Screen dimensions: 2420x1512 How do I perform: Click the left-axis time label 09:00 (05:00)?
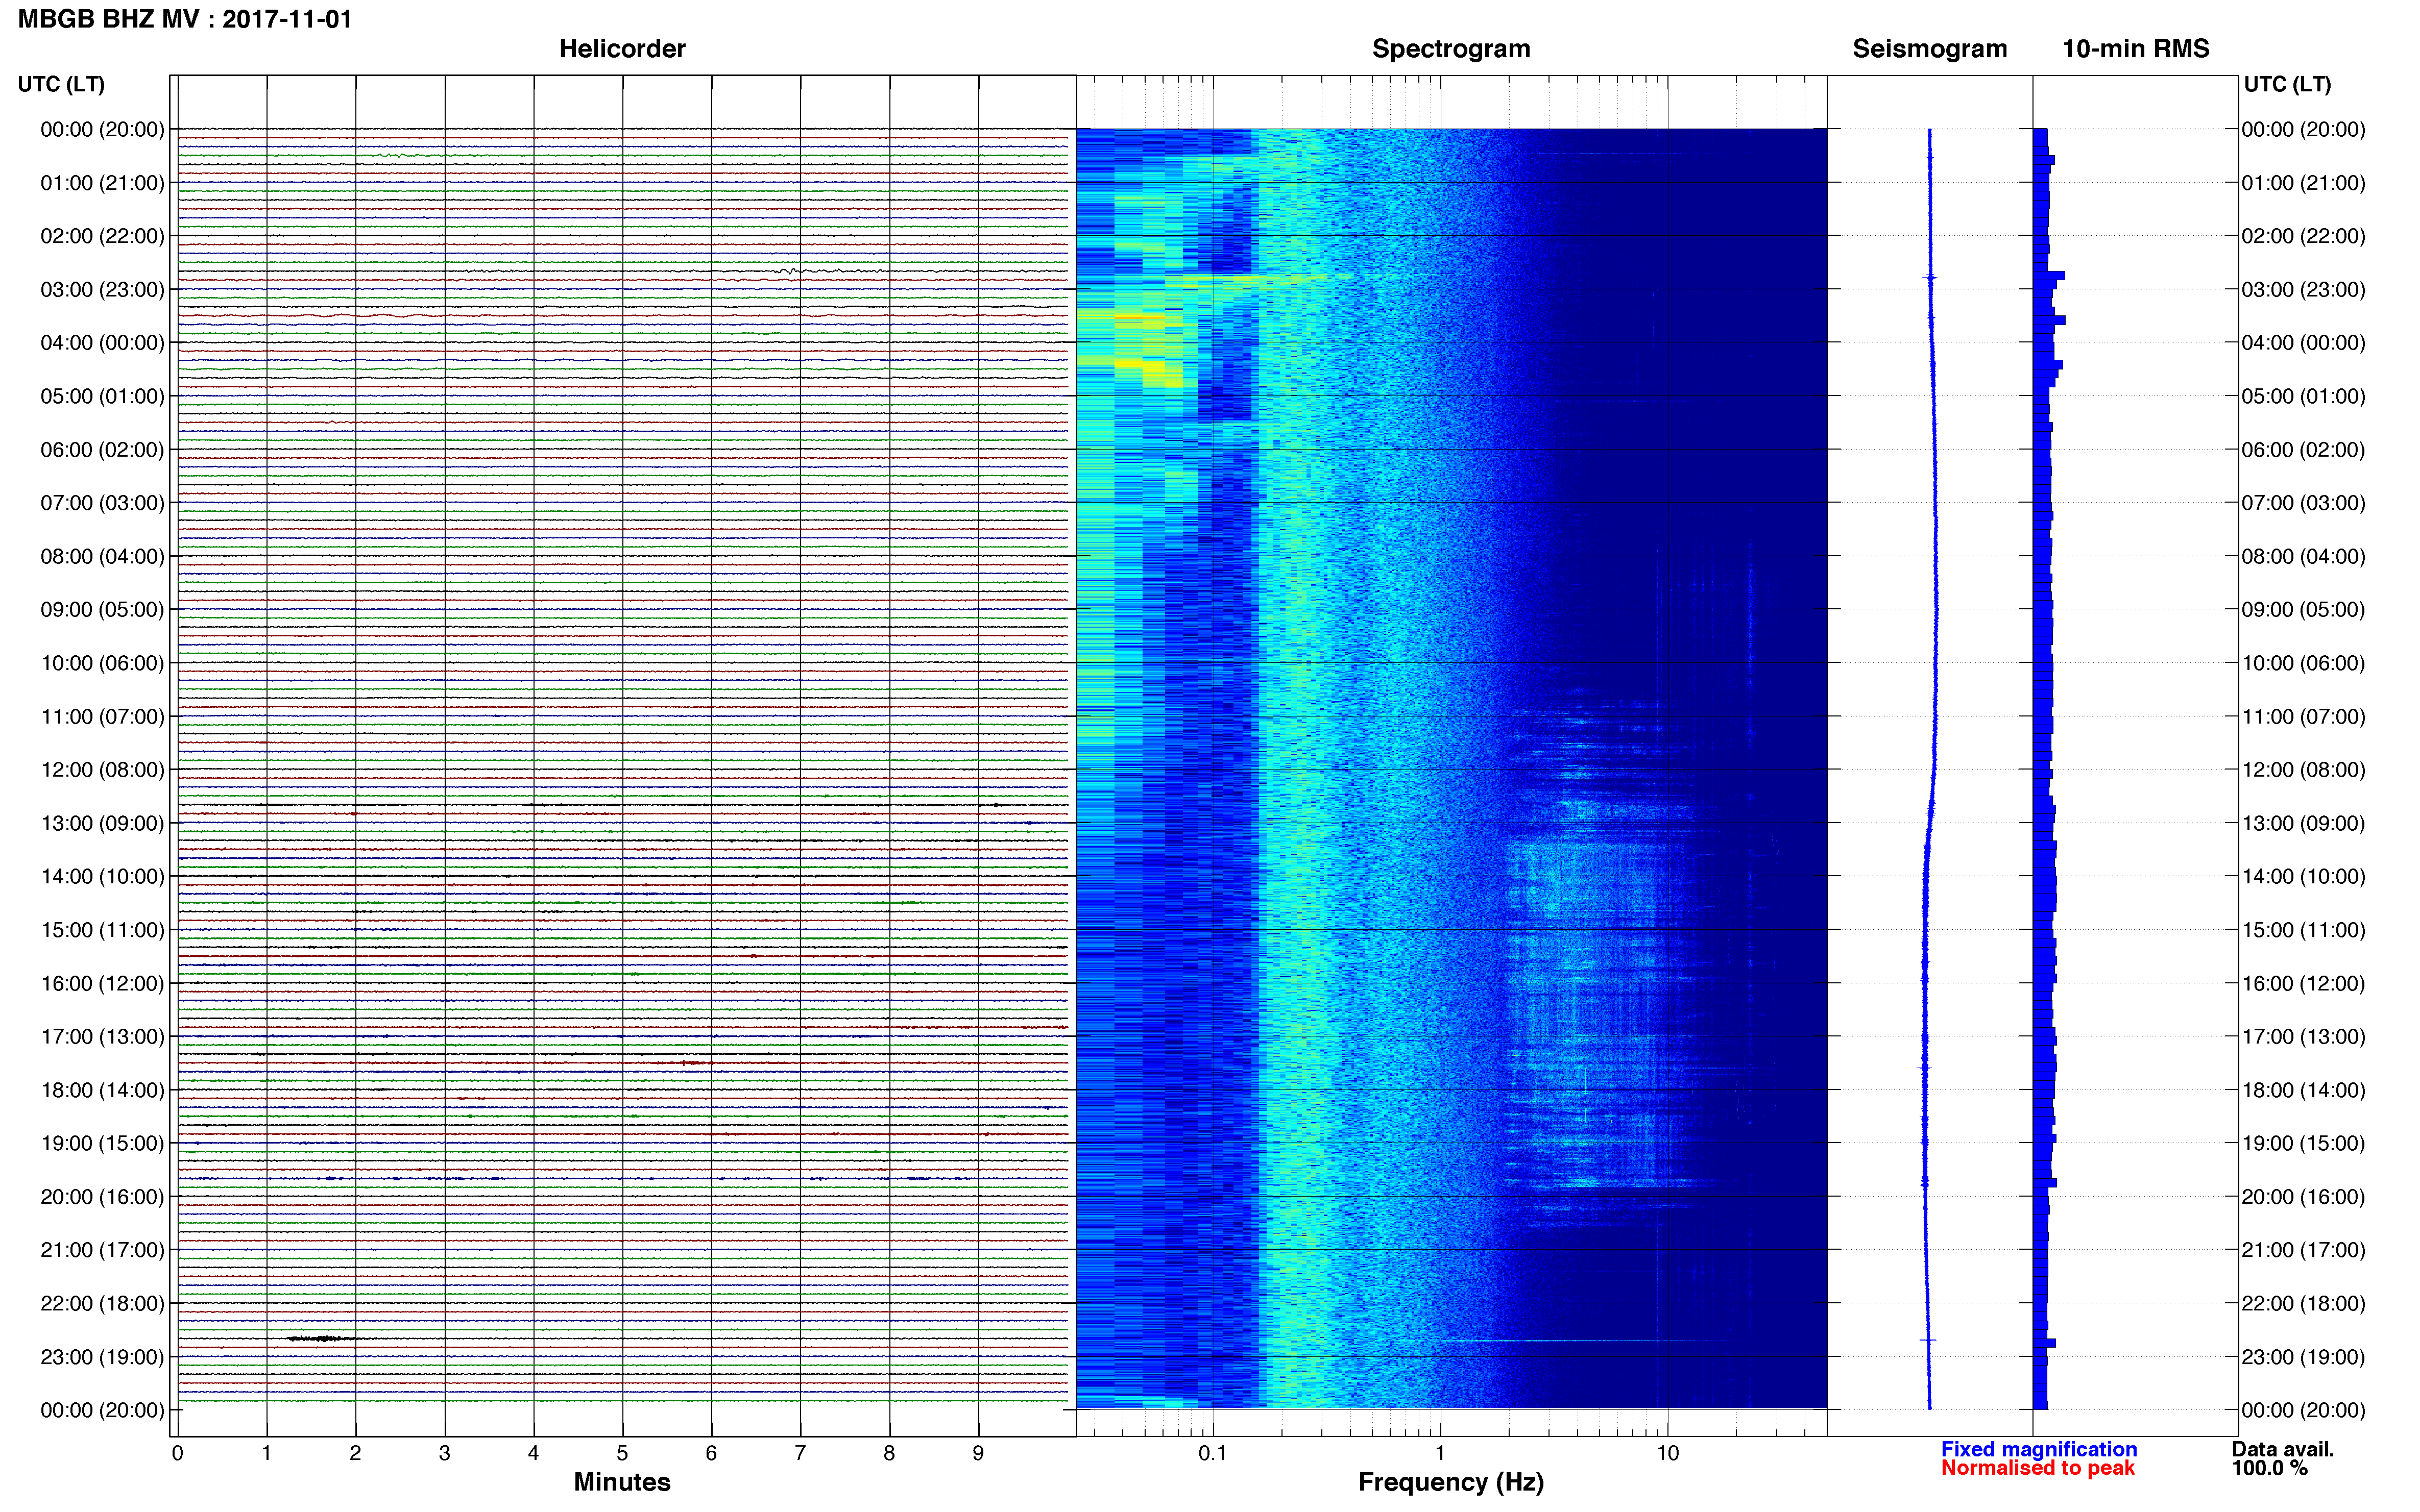click(x=102, y=610)
